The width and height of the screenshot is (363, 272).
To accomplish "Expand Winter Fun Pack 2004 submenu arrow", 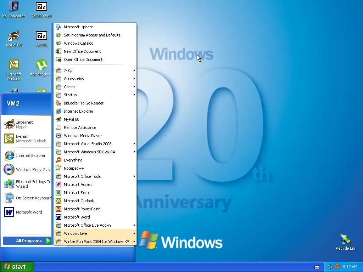I will pyautogui.click(x=134, y=242).
